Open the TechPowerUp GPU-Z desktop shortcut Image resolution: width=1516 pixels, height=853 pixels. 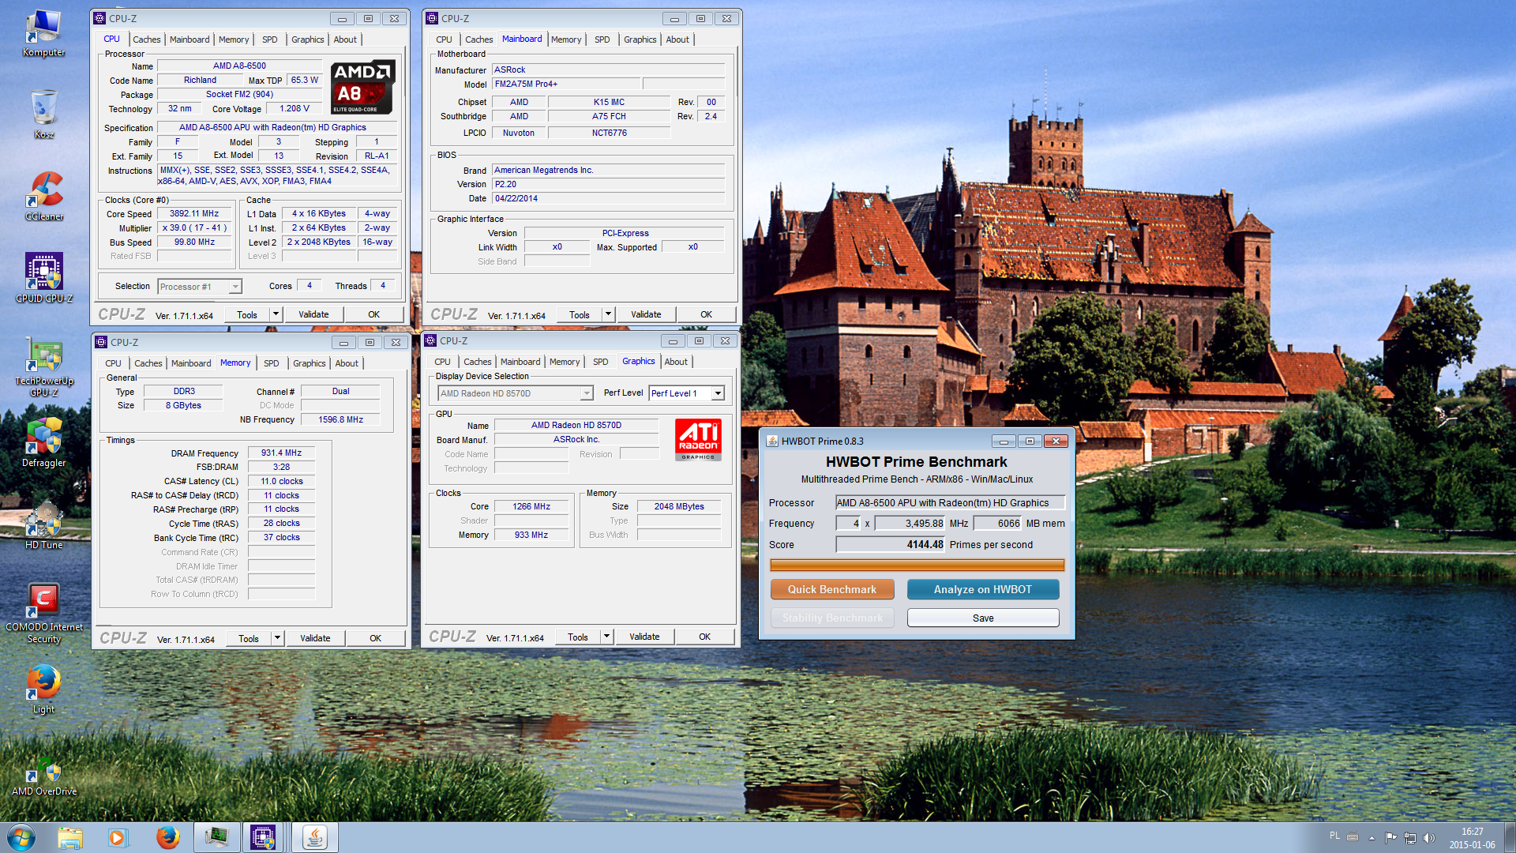click(43, 366)
